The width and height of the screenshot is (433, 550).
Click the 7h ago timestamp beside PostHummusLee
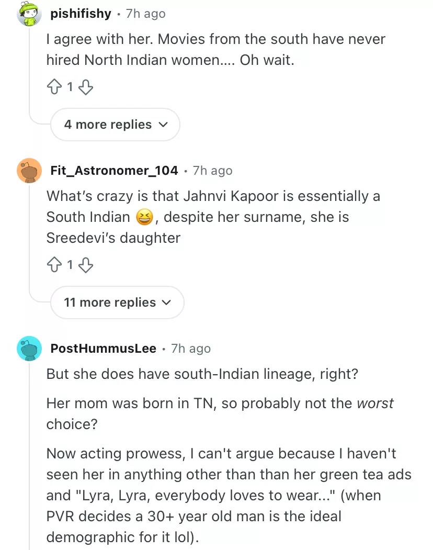[191, 349]
